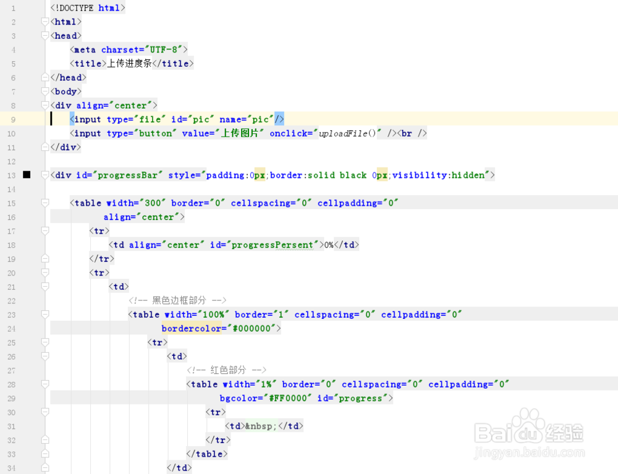Fold the table width="1%" block
The width and height of the screenshot is (618, 474).
(45, 384)
